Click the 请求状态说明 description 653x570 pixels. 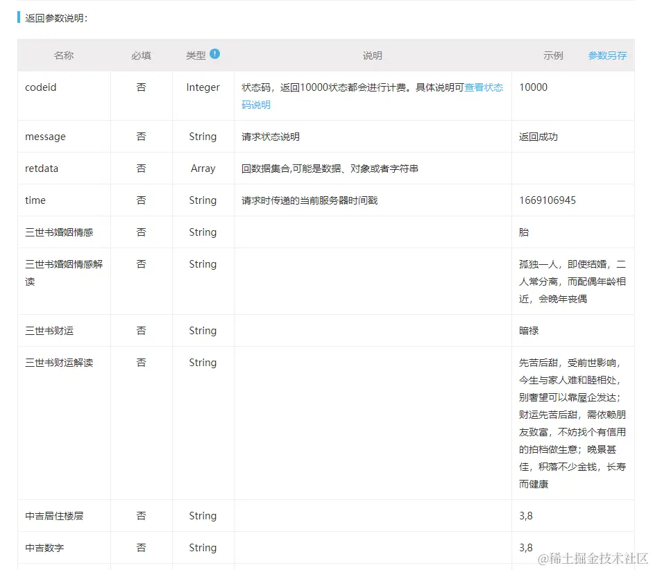(271, 137)
